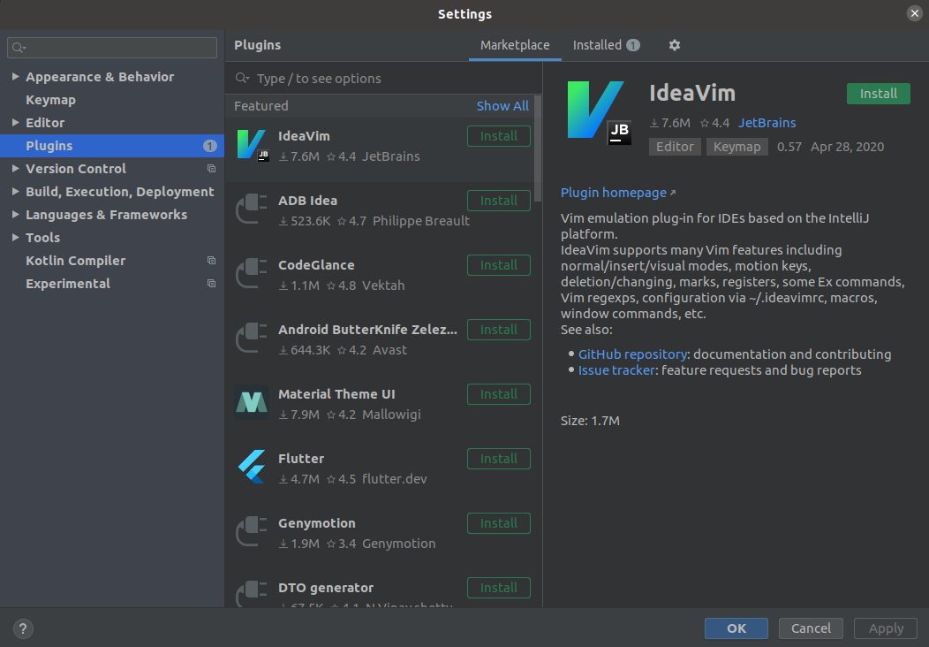Select Plugins in the settings tree
Viewport: 929px width, 647px height.
click(112, 146)
